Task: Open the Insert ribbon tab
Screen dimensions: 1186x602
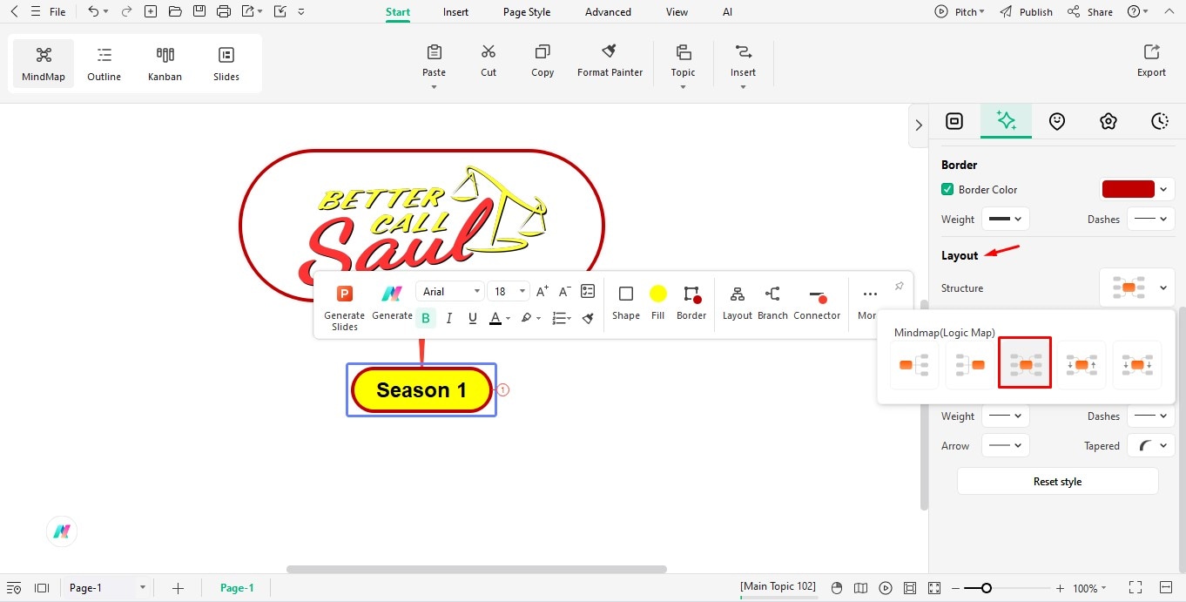Action: click(455, 12)
